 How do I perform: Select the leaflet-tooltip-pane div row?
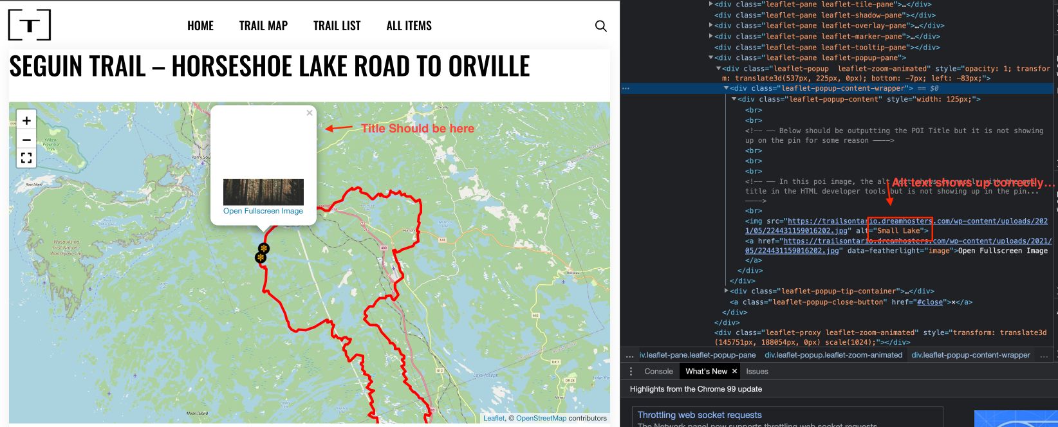827,47
